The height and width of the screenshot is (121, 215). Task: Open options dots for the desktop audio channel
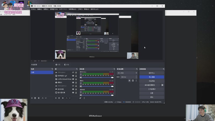click(81, 92)
